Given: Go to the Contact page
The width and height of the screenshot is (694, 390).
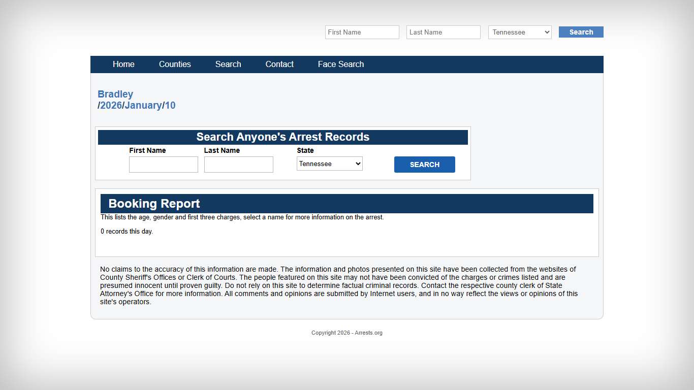Looking at the screenshot, I should 279,64.
